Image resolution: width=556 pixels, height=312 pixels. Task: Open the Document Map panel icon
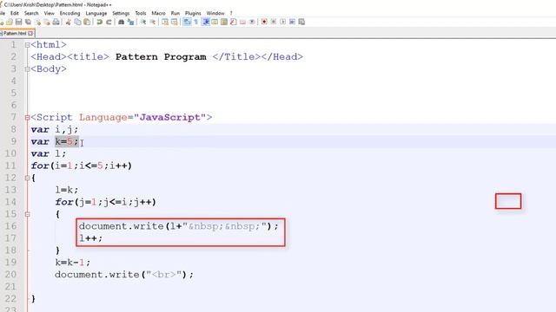(x=224, y=22)
